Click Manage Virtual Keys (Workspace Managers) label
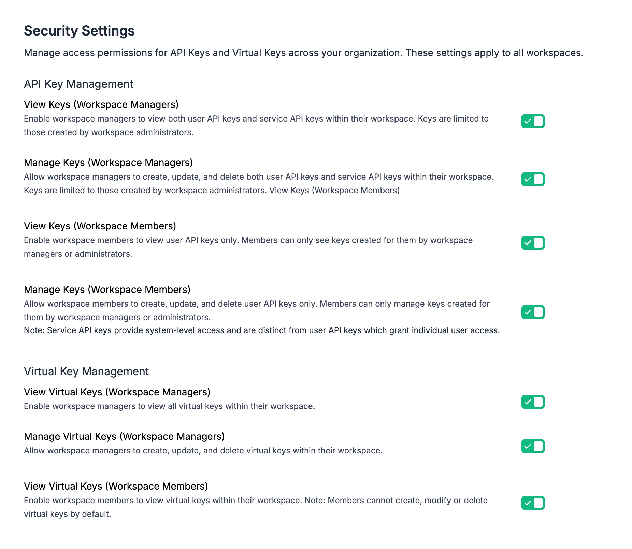The width and height of the screenshot is (632, 549). [124, 436]
